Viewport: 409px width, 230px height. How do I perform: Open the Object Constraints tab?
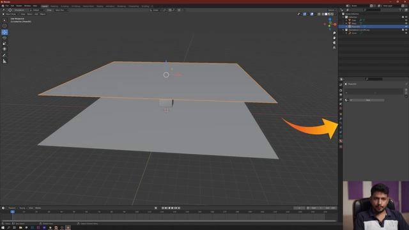point(341,132)
